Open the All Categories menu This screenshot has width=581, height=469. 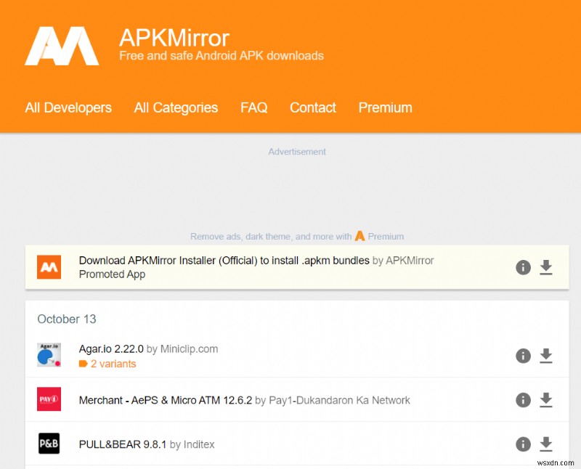[176, 107]
